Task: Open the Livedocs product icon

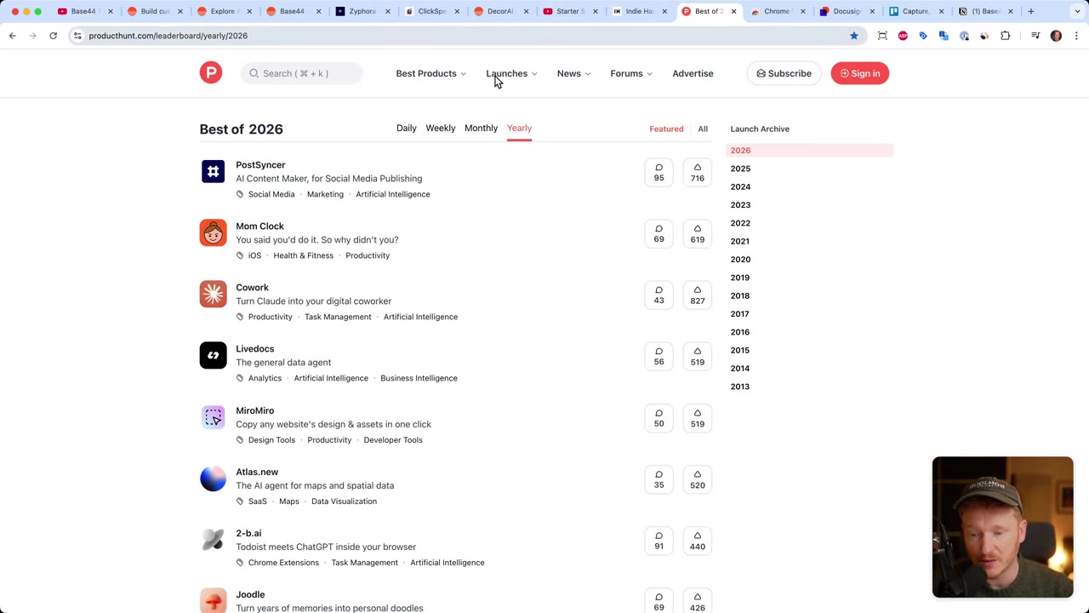Action: click(213, 355)
